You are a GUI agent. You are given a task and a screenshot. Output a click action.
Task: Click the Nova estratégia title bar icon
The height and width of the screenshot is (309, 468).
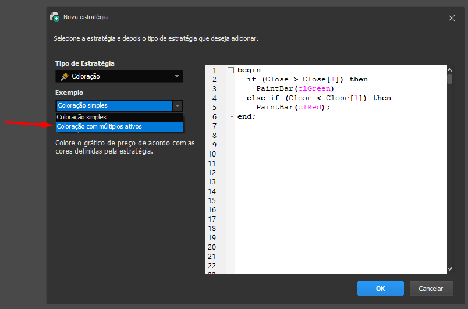tap(55, 17)
